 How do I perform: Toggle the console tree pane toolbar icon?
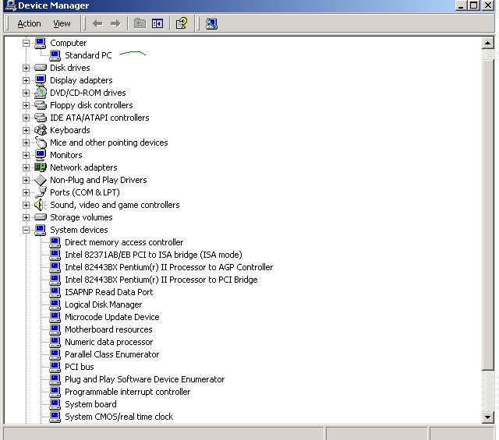pos(157,23)
